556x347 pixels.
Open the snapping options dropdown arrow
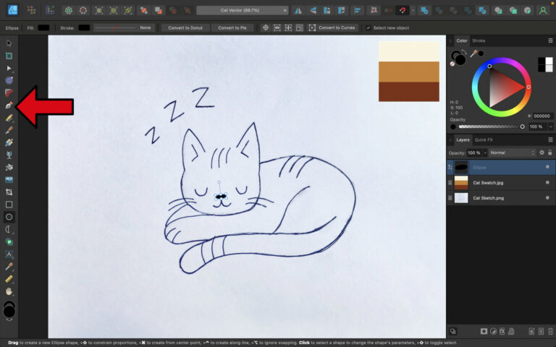coord(413,10)
